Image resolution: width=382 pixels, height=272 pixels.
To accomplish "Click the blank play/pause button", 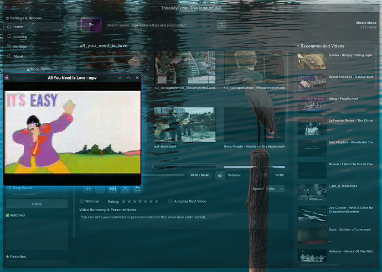I will tap(100, 189).
